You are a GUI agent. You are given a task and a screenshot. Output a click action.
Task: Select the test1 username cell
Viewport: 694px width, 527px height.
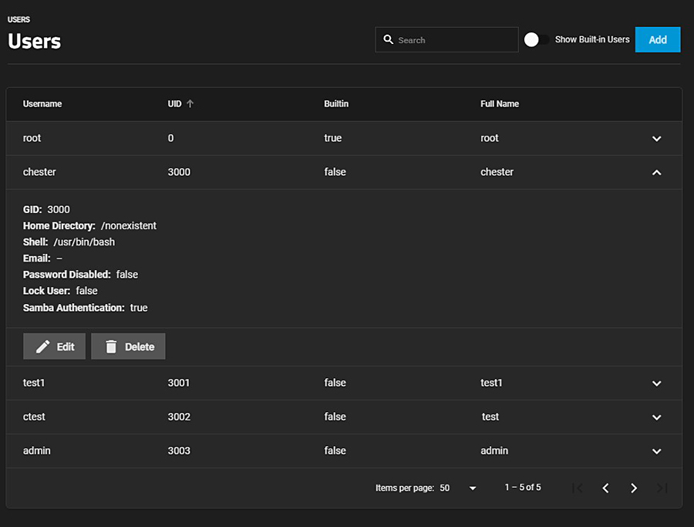point(34,383)
